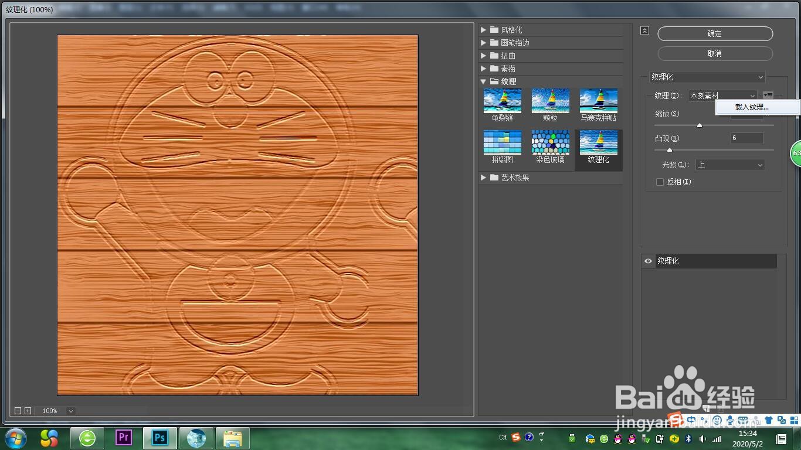Enable the 反相 checkbox
This screenshot has width=801, height=450.
(660, 182)
